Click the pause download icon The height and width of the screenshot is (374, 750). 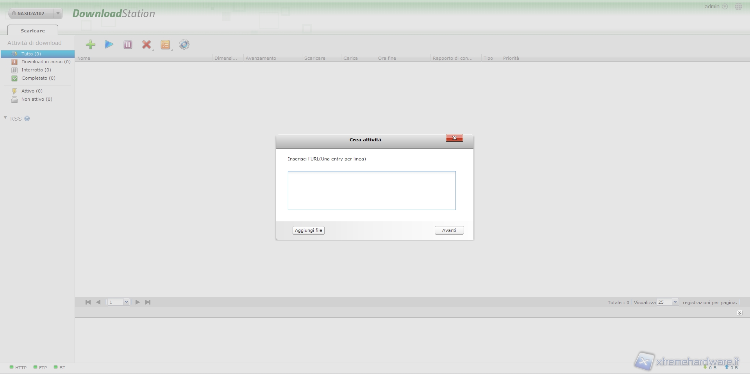[x=128, y=45]
